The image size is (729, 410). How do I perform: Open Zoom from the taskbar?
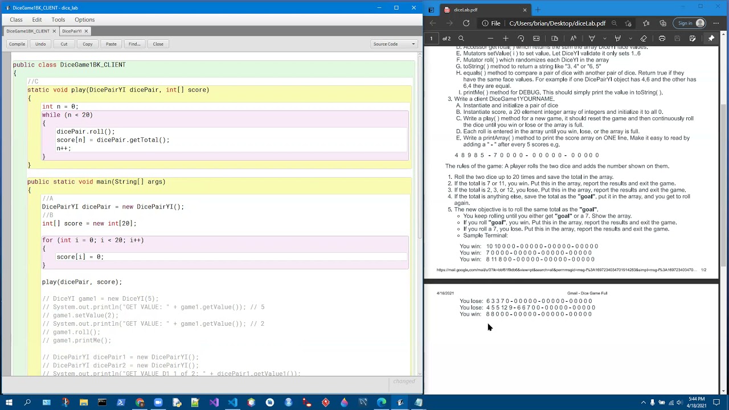point(158,403)
